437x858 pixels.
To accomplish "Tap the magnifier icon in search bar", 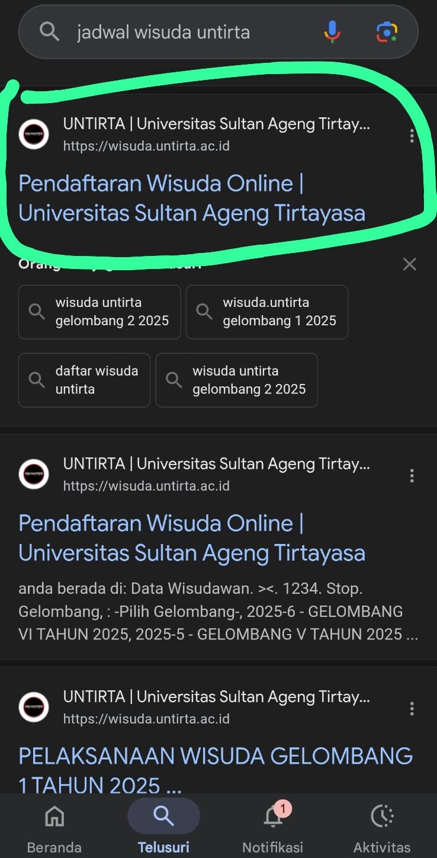I will (50, 31).
